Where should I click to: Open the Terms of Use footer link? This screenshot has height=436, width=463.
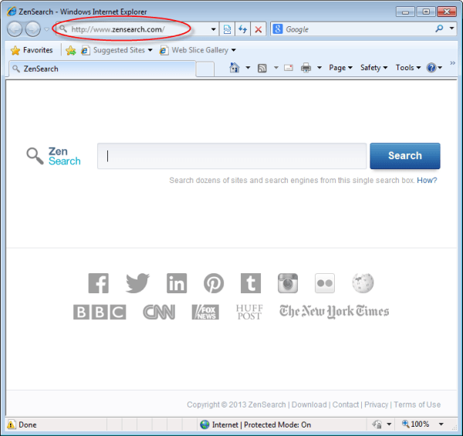point(417,404)
